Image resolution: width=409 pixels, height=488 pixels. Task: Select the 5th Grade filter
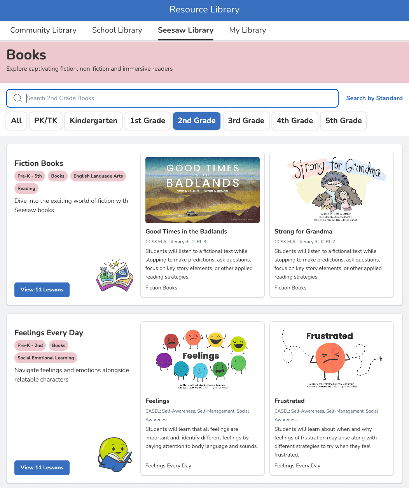pyautogui.click(x=343, y=121)
